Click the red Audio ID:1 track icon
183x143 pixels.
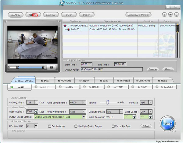(69, 29)
